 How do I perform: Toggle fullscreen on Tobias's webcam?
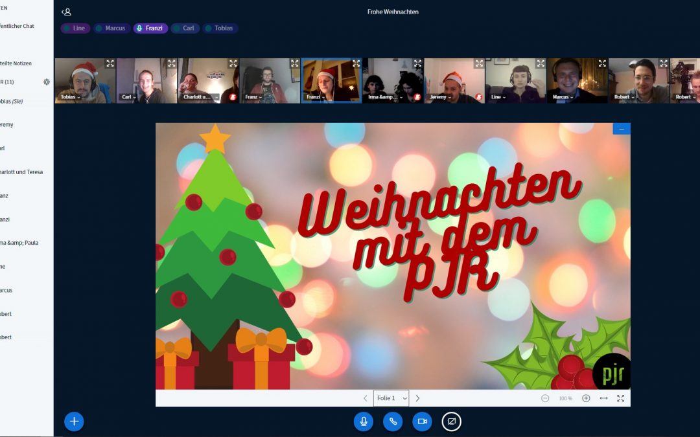(109, 63)
